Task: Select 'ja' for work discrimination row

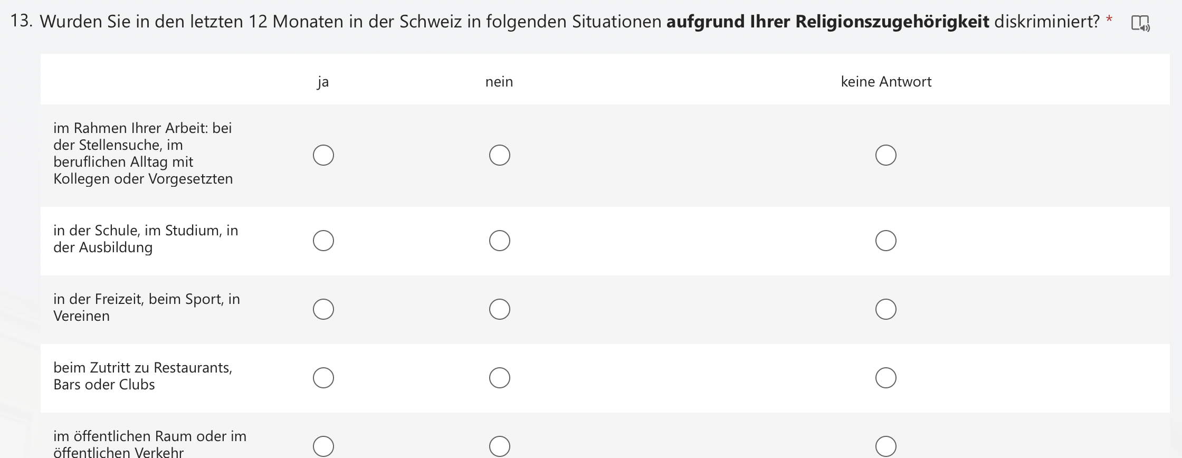Action: (323, 155)
